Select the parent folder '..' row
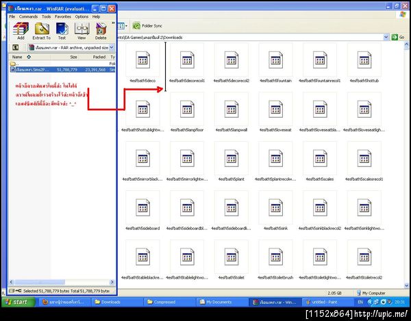This screenshot has height=321, width=411. (62, 64)
